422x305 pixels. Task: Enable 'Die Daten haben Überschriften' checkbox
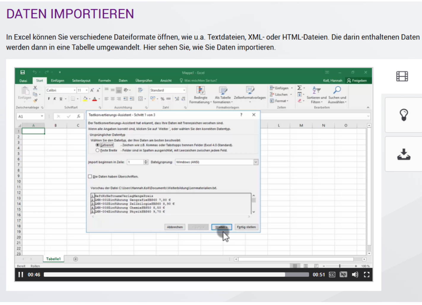pos(90,177)
